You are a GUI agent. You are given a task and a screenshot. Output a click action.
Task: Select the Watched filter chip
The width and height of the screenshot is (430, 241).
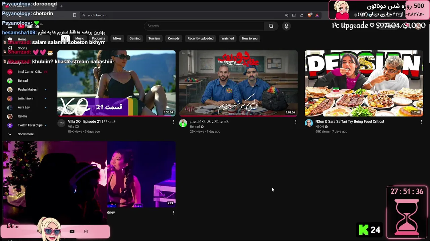click(x=227, y=38)
